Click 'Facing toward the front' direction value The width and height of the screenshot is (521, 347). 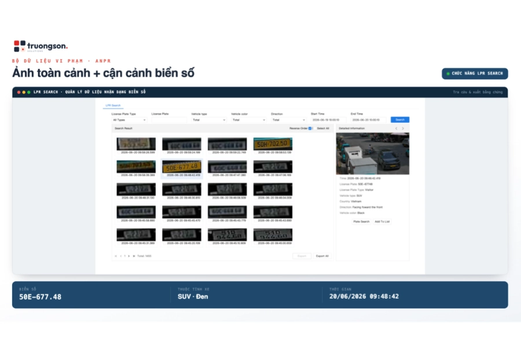pyautogui.click(x=367, y=207)
